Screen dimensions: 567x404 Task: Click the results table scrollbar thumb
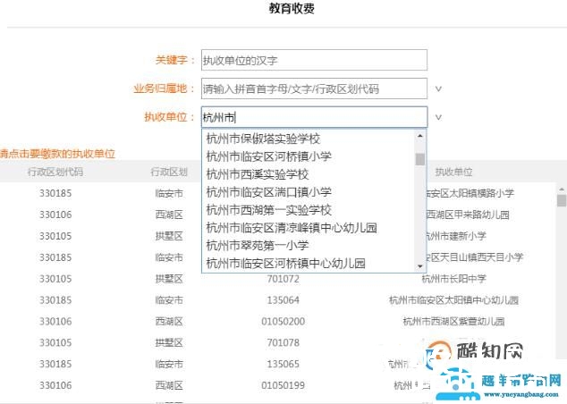click(562, 200)
